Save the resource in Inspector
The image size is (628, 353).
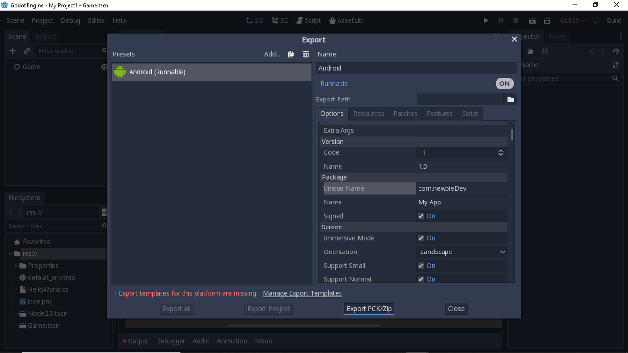pos(545,51)
